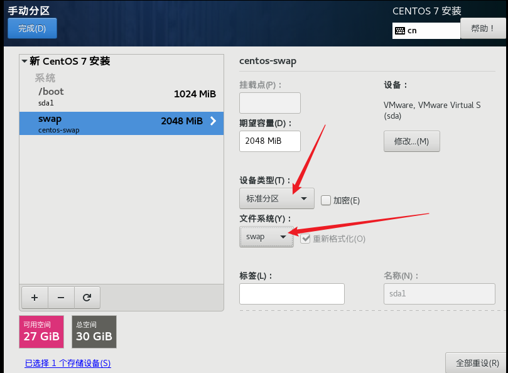Click the cn keyboard layout indicator
The image size is (508, 373).
(x=426, y=31)
